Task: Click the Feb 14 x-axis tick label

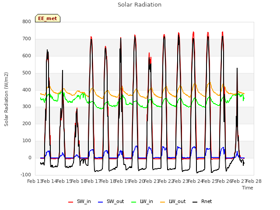Action: tap(49, 182)
